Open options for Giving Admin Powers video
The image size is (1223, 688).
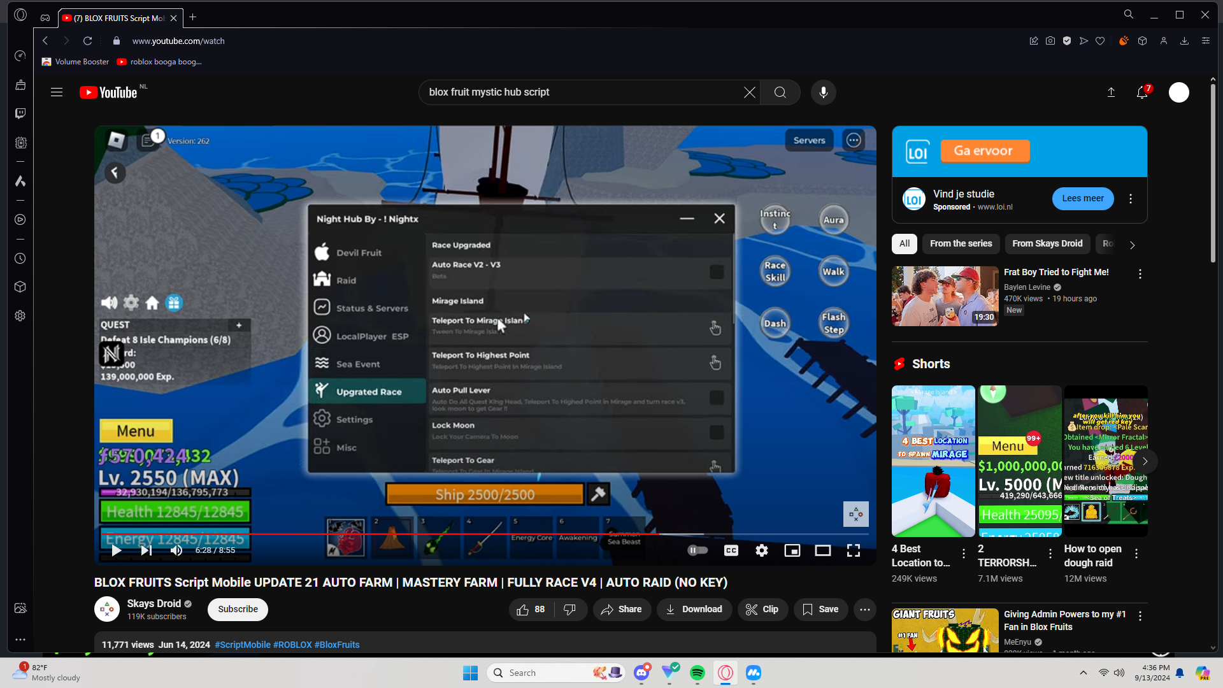tap(1140, 616)
